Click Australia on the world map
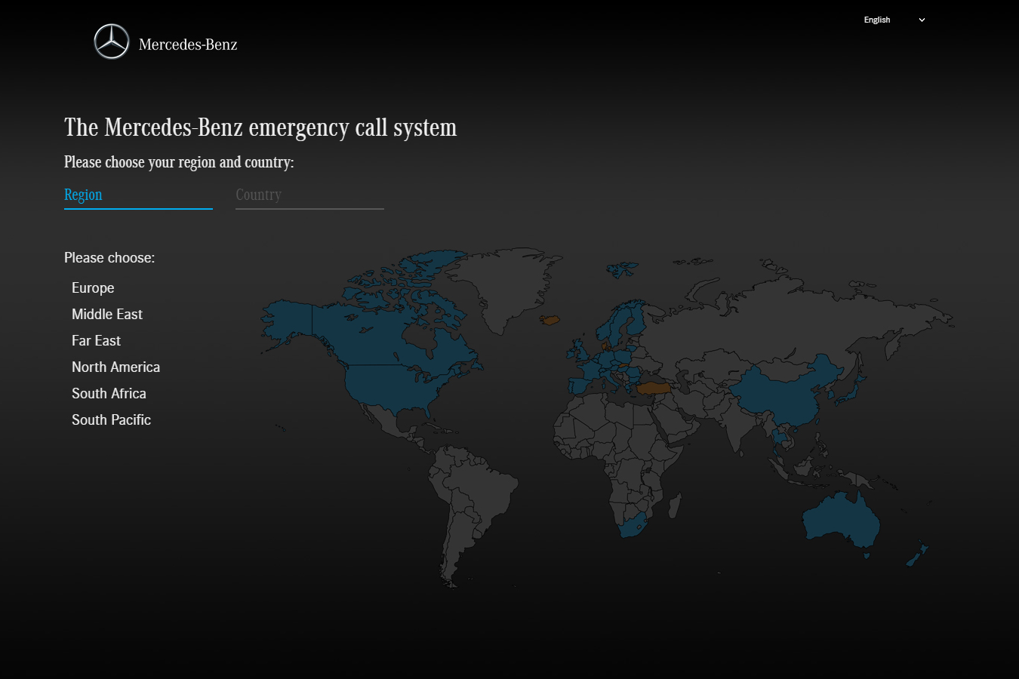The image size is (1019, 679). (839, 519)
